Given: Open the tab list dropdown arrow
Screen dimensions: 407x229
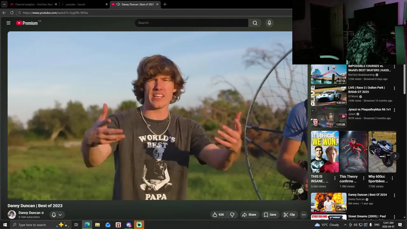Looking at the screenshot, I should click(4, 4).
